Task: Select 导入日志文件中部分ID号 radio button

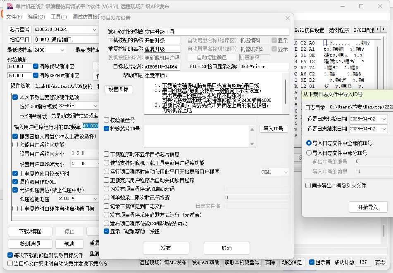Action: click(309, 153)
